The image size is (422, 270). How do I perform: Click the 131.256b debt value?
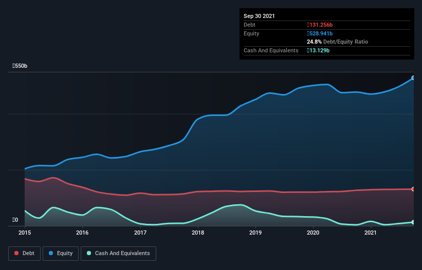coord(320,25)
